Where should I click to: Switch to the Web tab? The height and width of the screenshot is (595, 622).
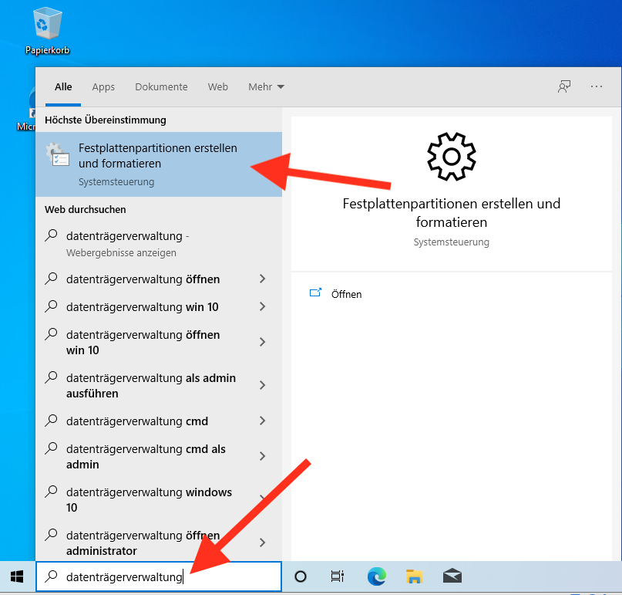tap(218, 87)
